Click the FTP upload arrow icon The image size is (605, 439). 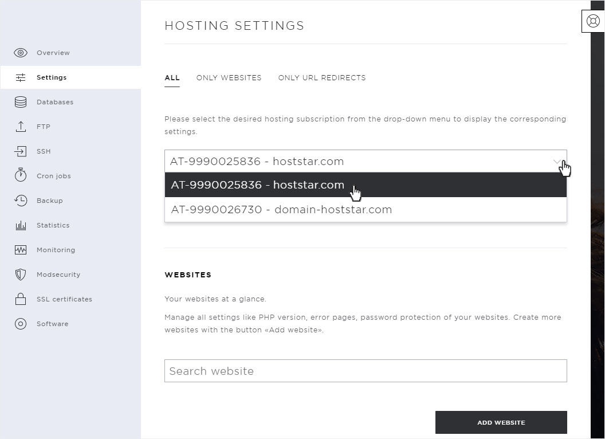pyautogui.click(x=21, y=127)
